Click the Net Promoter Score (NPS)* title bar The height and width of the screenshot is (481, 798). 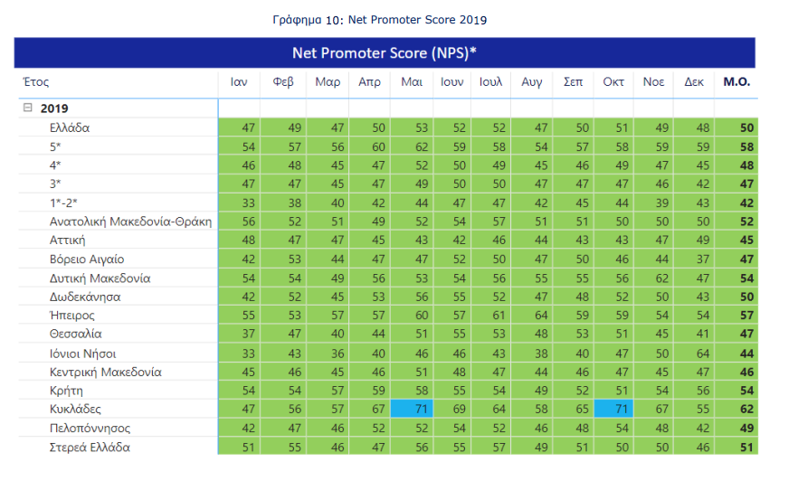[x=385, y=52]
